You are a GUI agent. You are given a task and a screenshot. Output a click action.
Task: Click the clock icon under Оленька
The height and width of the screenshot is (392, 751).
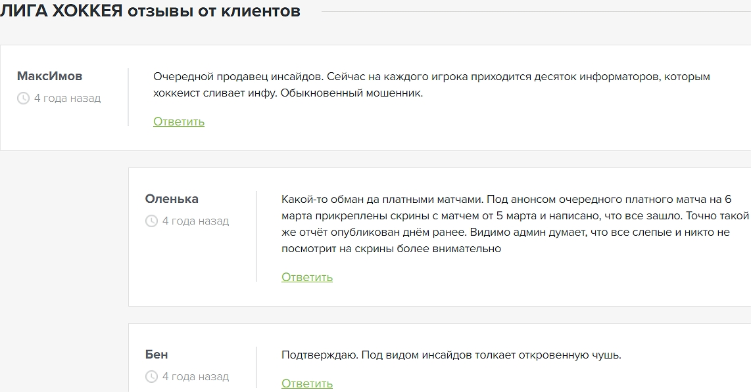pyautogui.click(x=151, y=221)
